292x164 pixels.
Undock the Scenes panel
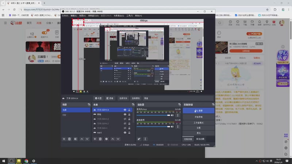(89, 105)
